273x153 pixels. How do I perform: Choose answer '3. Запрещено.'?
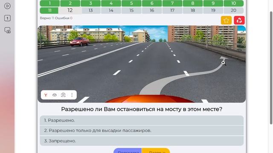pos(142,141)
